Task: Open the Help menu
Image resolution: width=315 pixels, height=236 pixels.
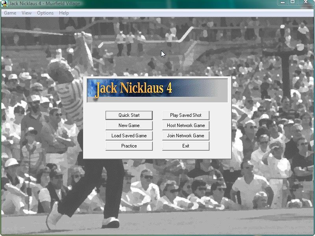Action: (64, 13)
